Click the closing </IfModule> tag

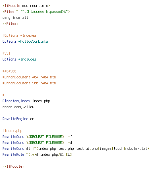click(14, 166)
